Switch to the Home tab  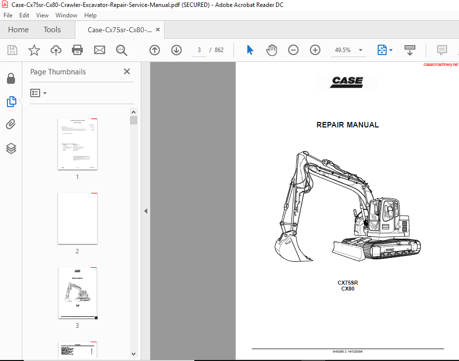(18, 30)
